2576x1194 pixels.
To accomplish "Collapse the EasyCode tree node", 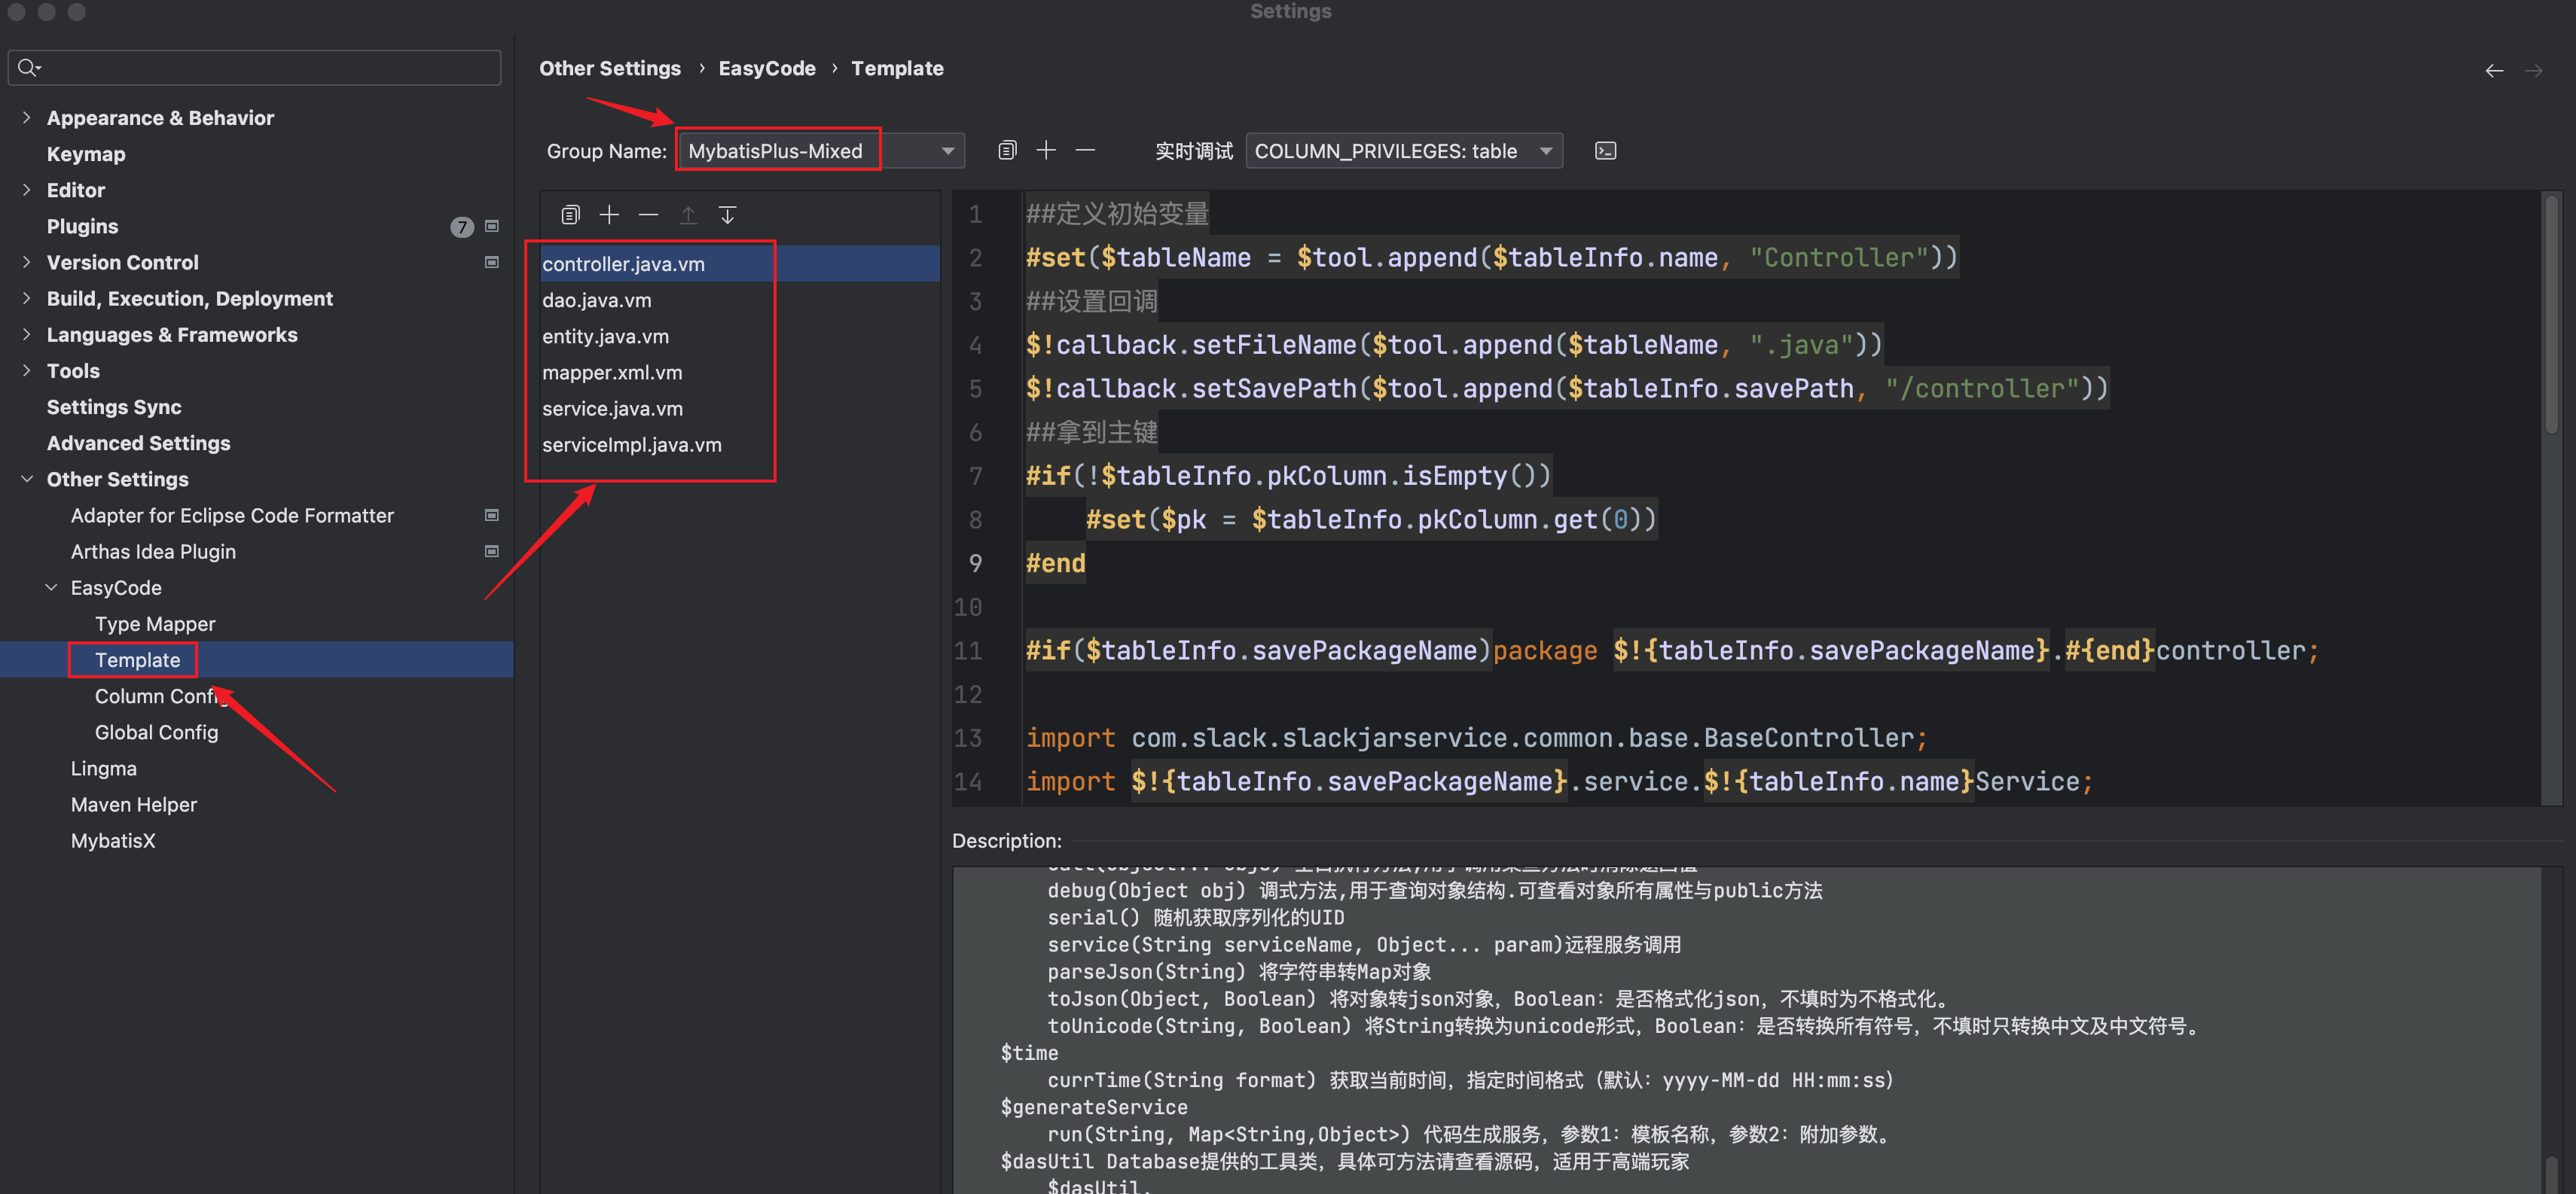I will [x=52, y=587].
